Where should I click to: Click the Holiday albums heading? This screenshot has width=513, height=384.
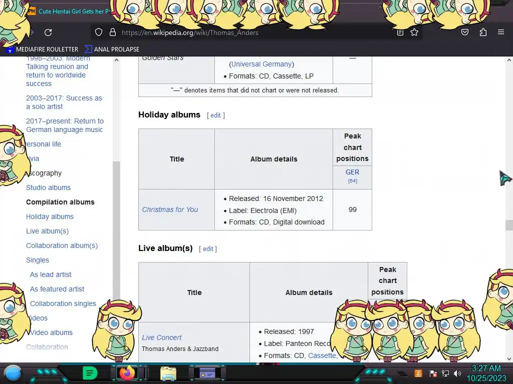click(169, 114)
